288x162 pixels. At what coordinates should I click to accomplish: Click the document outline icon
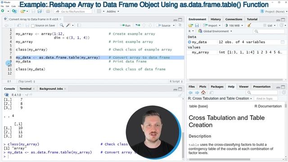180,25
